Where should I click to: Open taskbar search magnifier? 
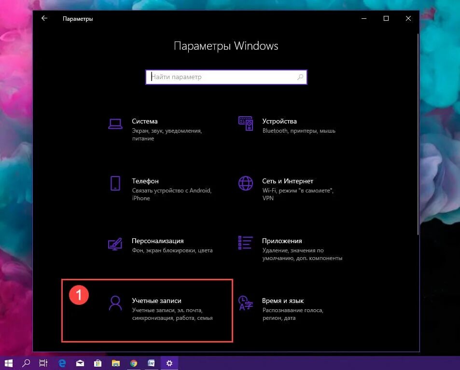click(x=26, y=363)
